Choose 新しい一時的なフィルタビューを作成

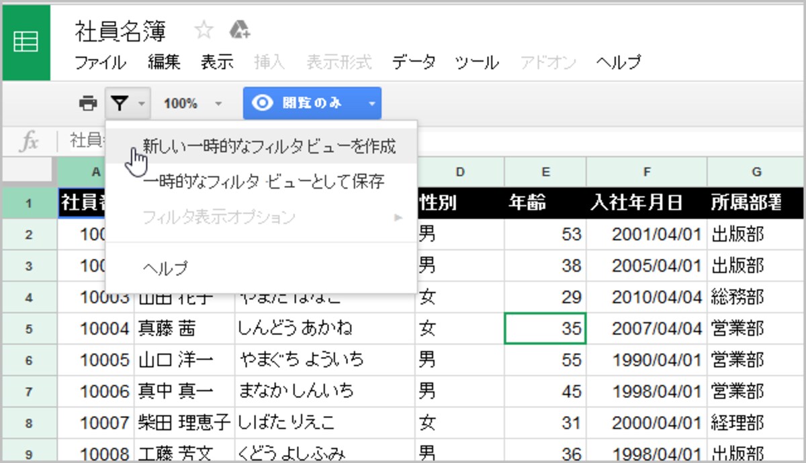point(262,146)
